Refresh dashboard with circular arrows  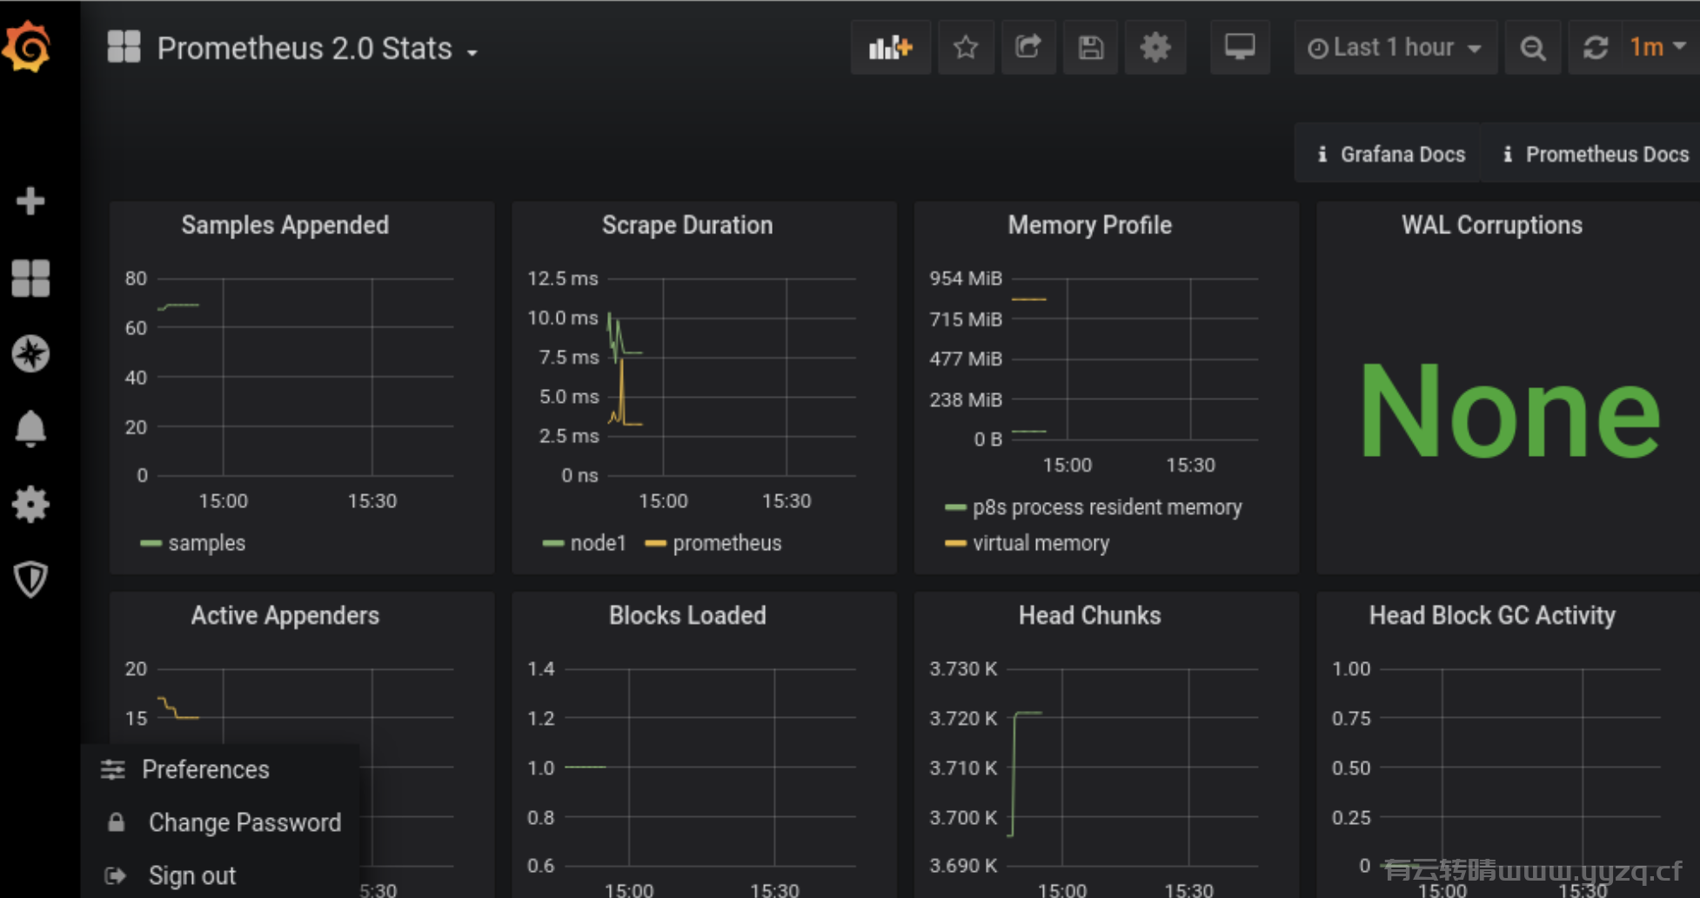point(1596,47)
